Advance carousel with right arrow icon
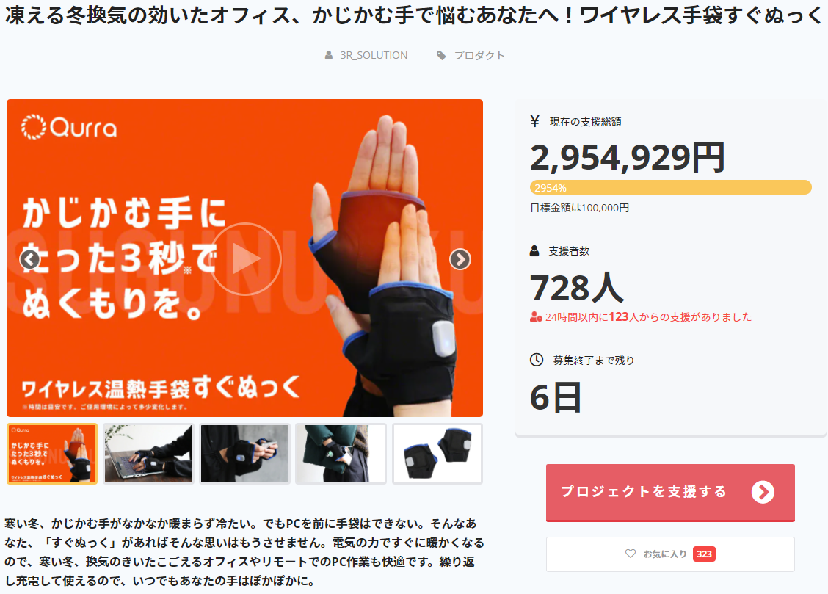The width and height of the screenshot is (828, 594). pyautogui.click(x=460, y=259)
